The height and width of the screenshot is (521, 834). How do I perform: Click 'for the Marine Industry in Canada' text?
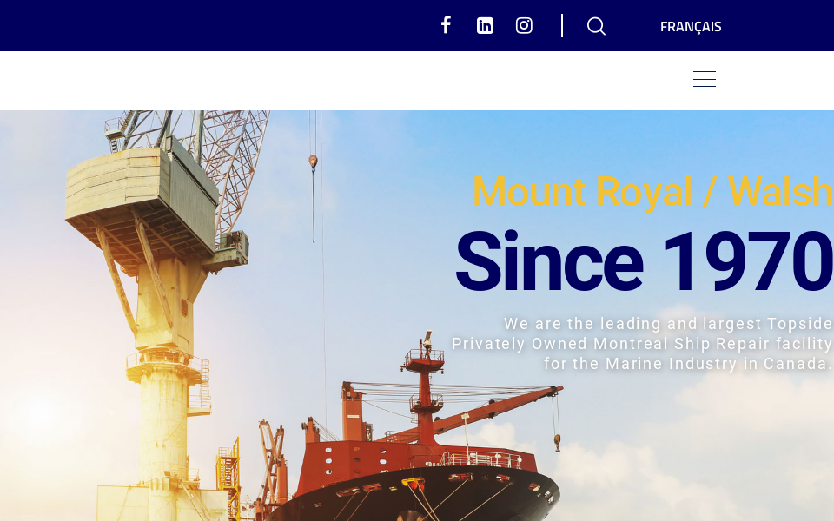687,364
